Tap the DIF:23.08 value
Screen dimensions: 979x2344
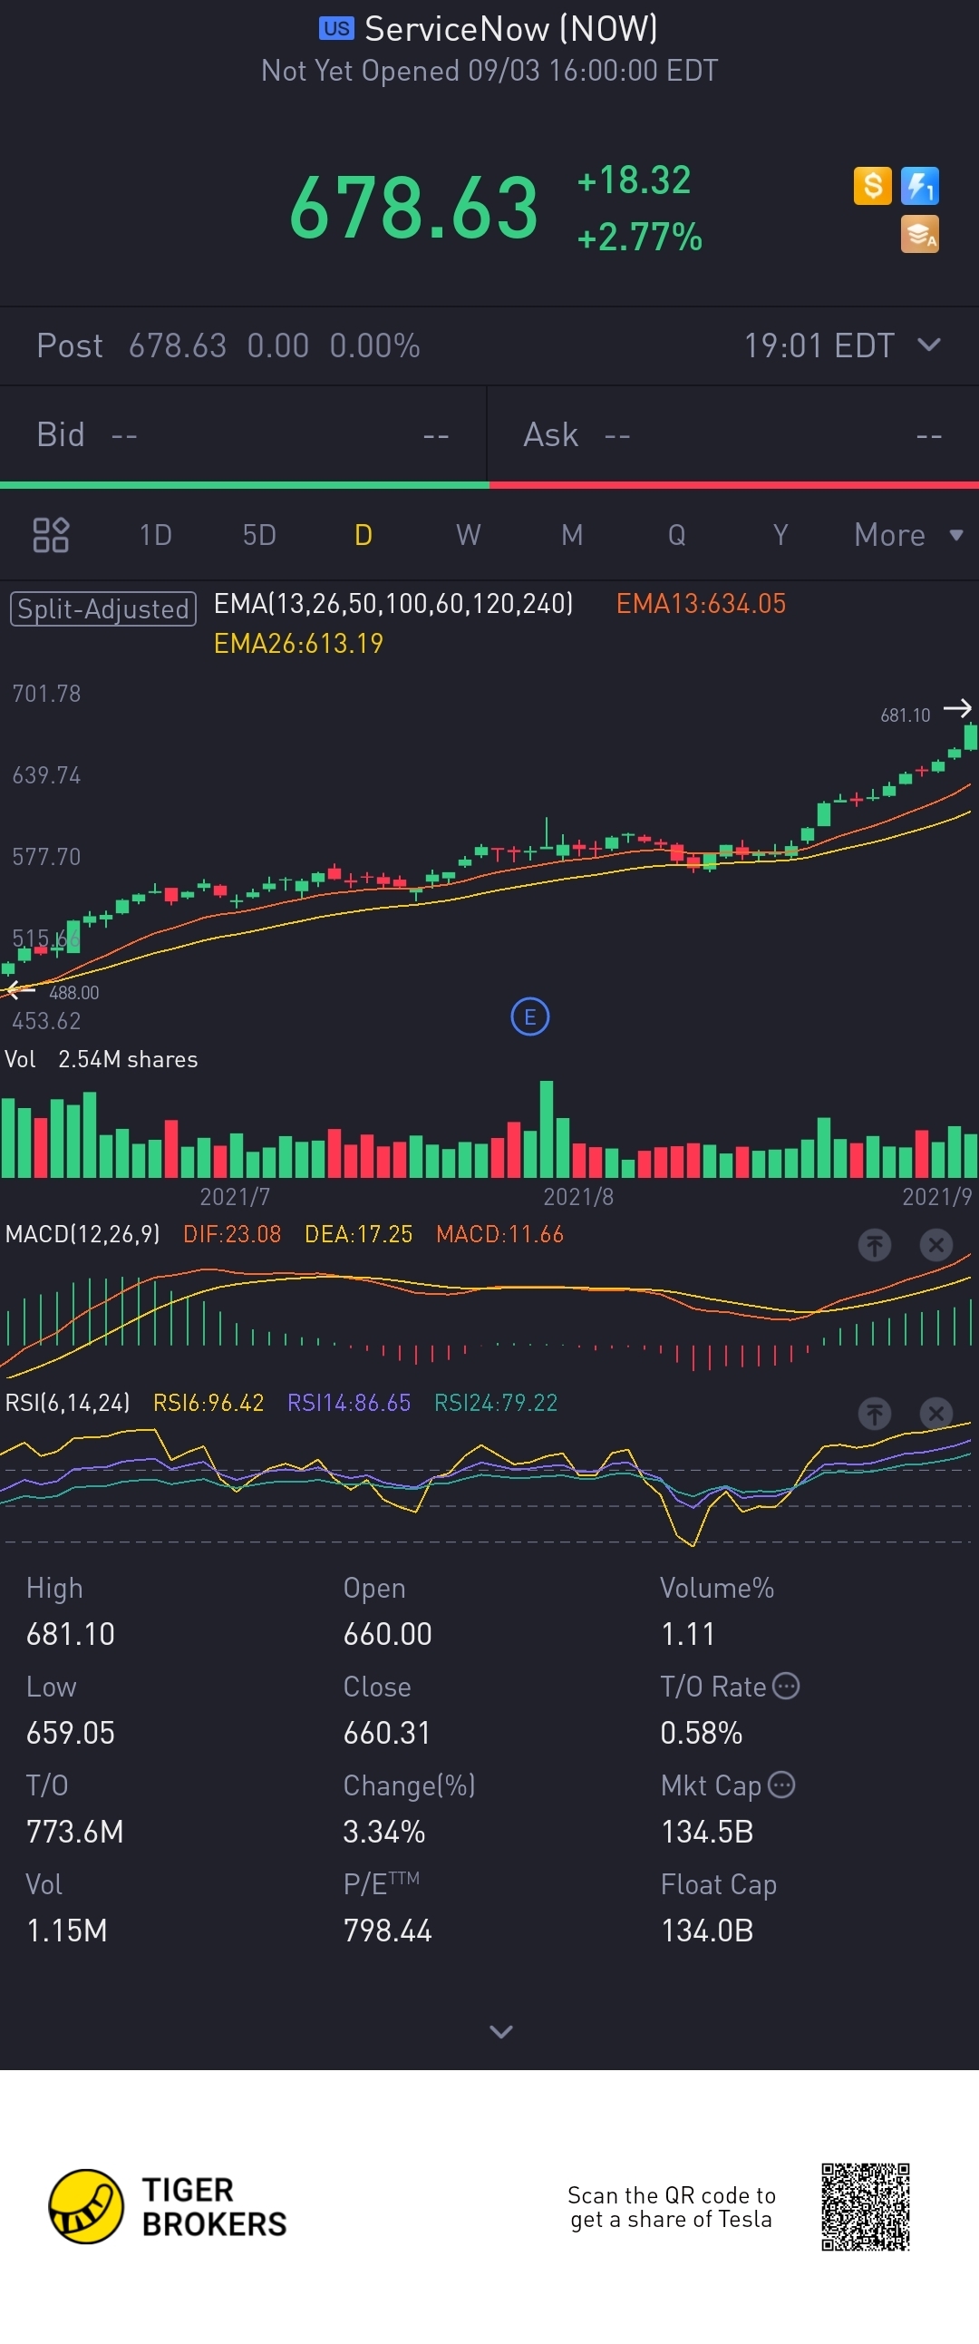(232, 1234)
